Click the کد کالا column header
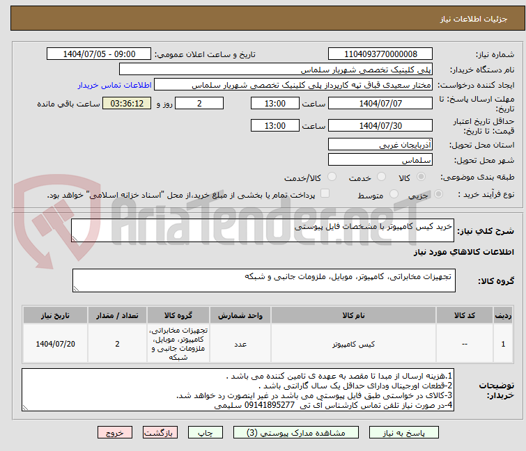This screenshot has width=526, height=451. click(465, 315)
